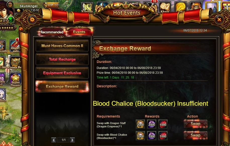The width and height of the screenshot is (230, 146).
Task: Click the golden hammer icon in top bar
Action: (x=181, y=7)
